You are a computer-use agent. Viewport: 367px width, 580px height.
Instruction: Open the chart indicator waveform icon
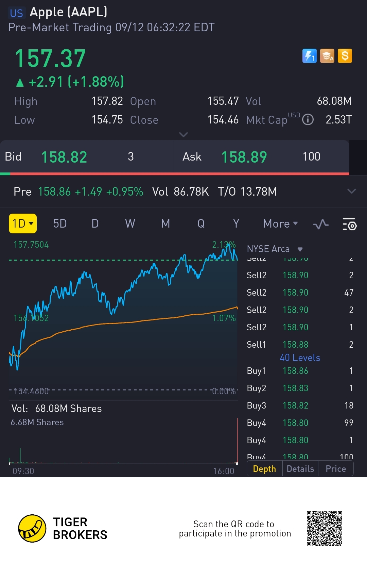coord(321,224)
